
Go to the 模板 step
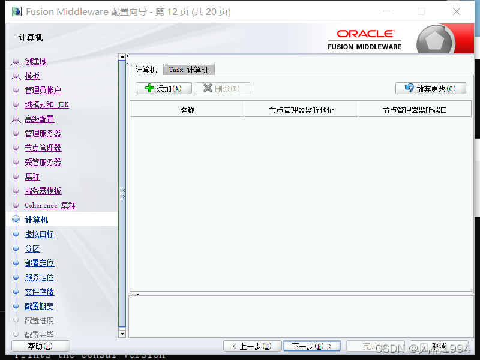point(32,76)
